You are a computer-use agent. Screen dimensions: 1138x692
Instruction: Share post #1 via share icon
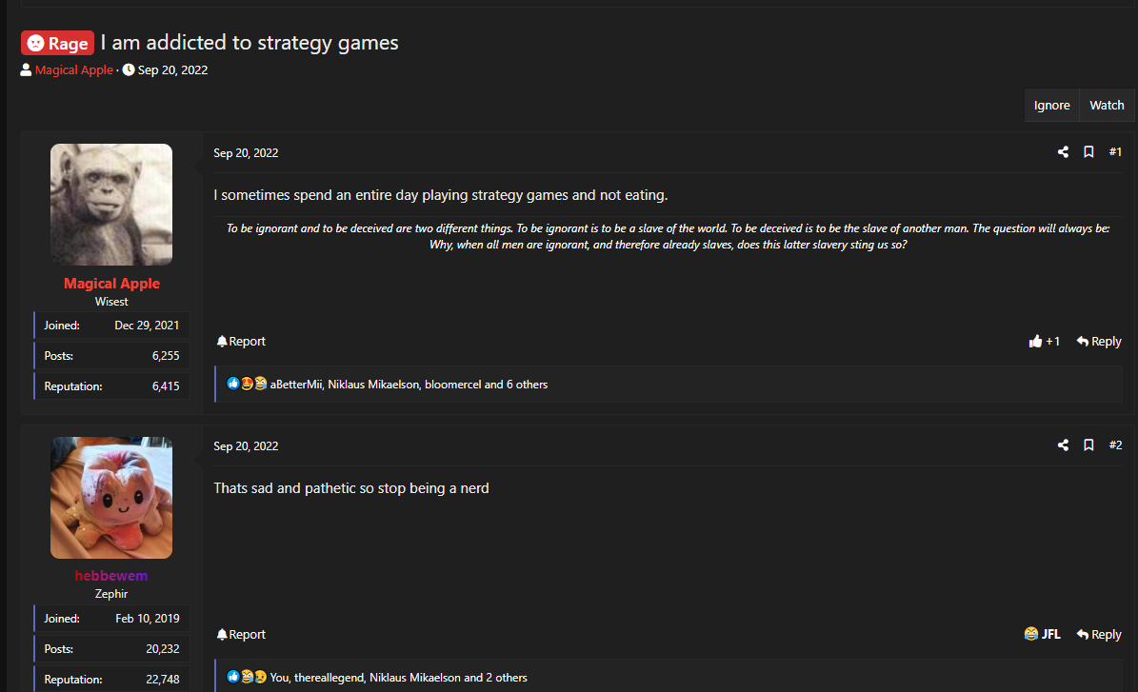tap(1063, 151)
